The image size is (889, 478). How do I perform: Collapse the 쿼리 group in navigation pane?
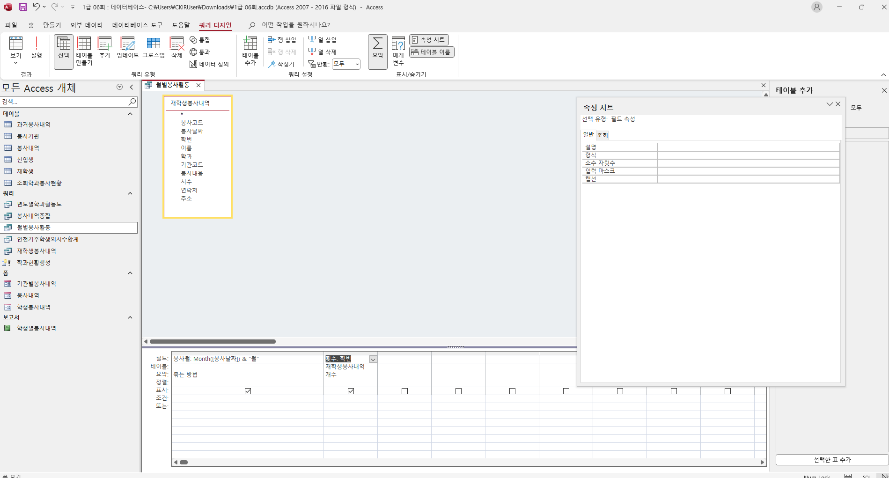tap(130, 193)
